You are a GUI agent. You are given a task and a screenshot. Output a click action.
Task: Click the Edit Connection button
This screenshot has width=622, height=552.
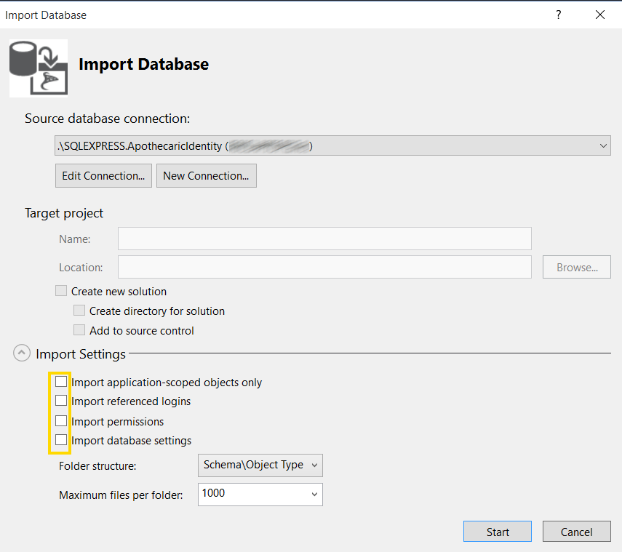(x=103, y=175)
